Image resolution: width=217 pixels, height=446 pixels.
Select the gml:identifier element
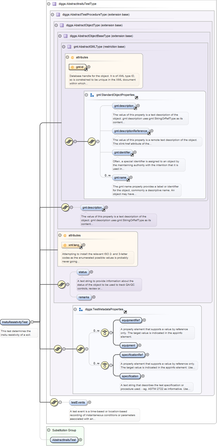click(122, 152)
